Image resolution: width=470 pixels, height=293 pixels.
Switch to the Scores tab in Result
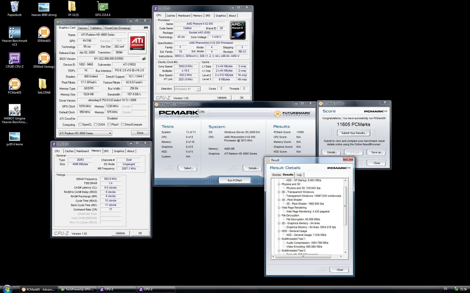(276, 175)
